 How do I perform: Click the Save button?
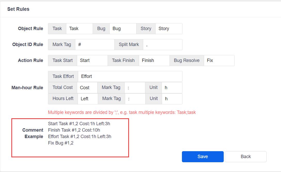203,157
